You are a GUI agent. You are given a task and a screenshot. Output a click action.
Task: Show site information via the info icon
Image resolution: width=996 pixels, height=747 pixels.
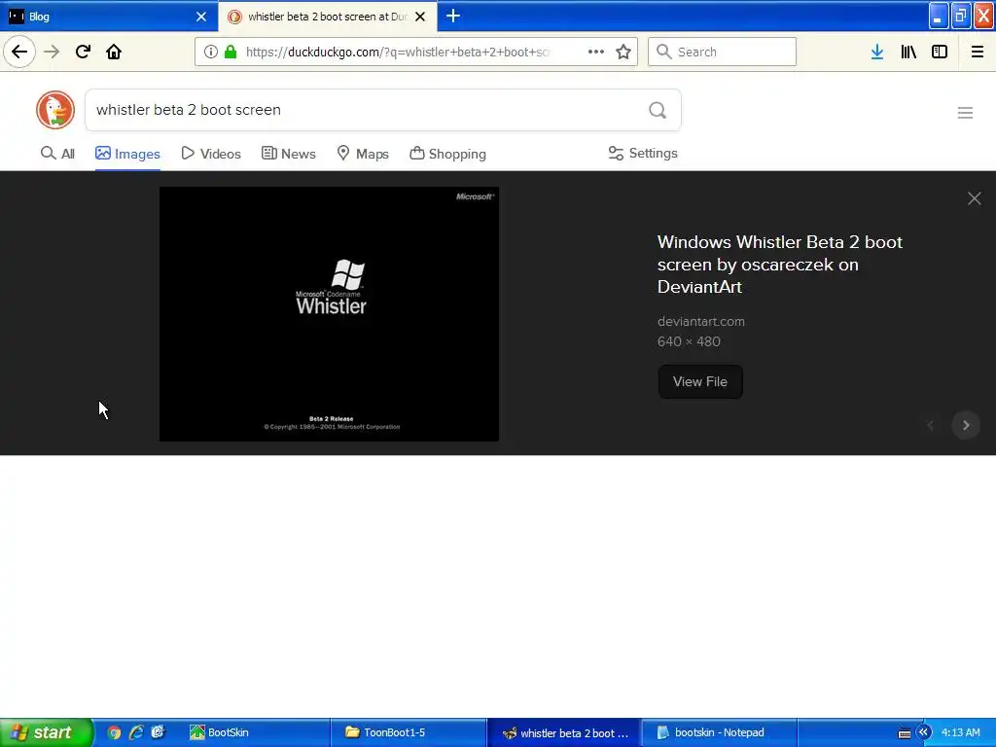coord(211,52)
